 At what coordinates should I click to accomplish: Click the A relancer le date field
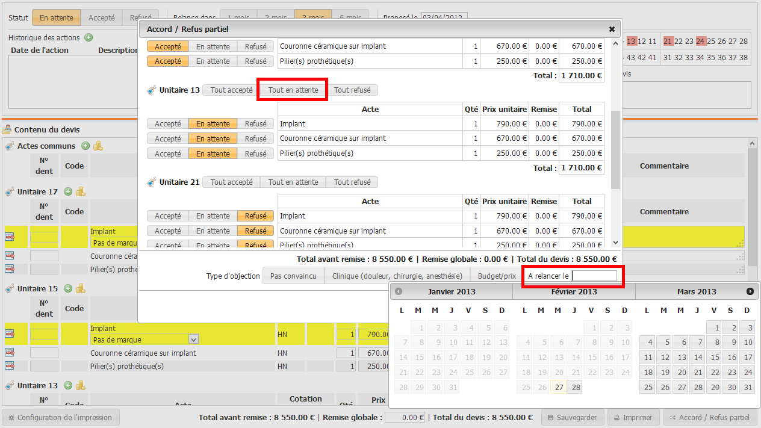[594, 276]
